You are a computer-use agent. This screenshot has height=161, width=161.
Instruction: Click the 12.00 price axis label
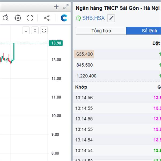pyautogui.click(x=56, y=79)
